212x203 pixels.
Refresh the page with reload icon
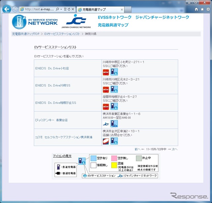point(69,9)
